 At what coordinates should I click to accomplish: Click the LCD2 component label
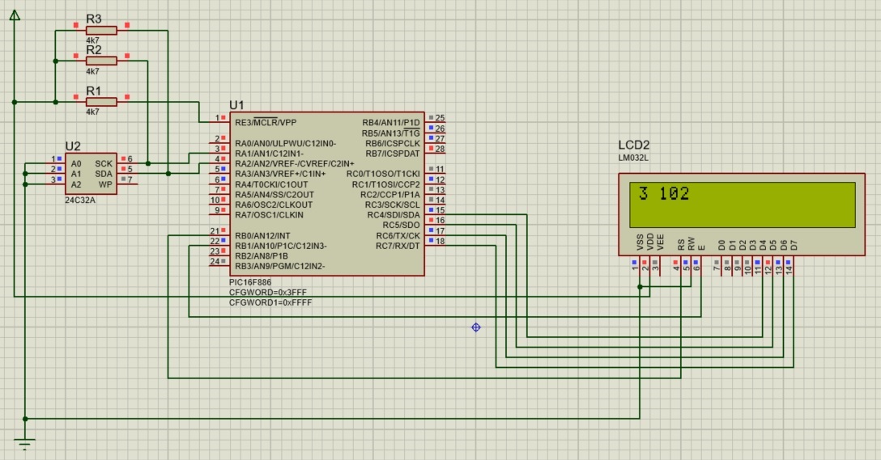(x=634, y=145)
